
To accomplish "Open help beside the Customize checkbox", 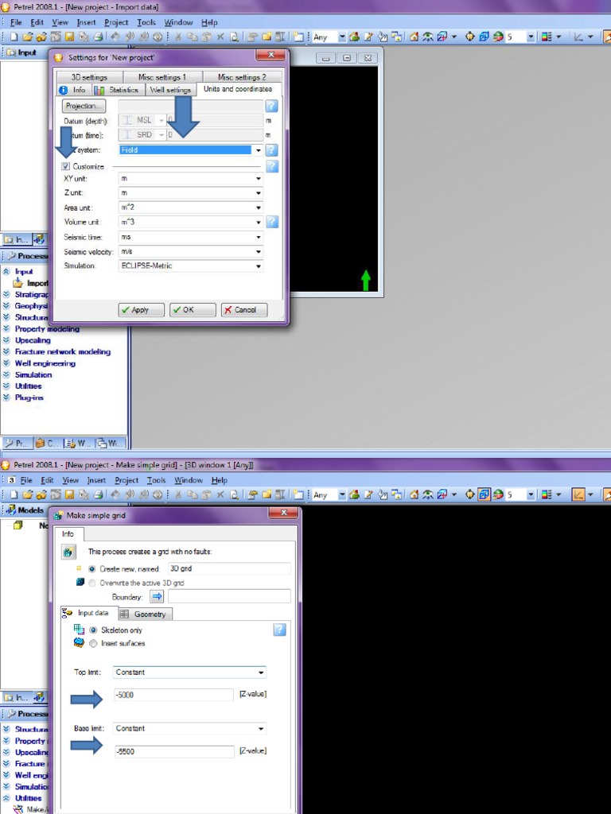I will tap(271, 166).
